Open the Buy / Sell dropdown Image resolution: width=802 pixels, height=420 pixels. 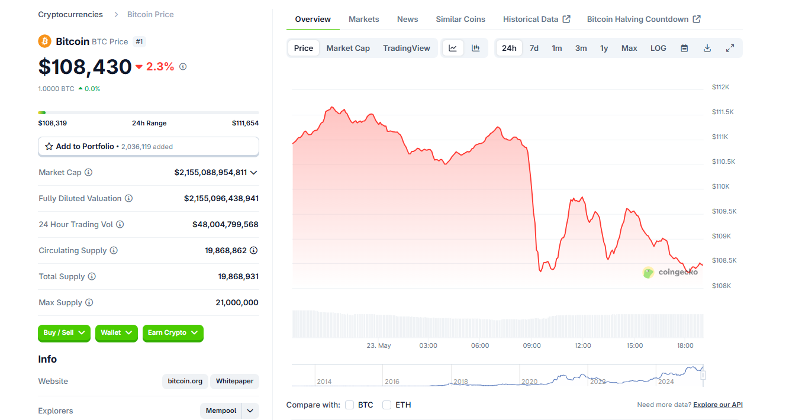[x=64, y=333]
